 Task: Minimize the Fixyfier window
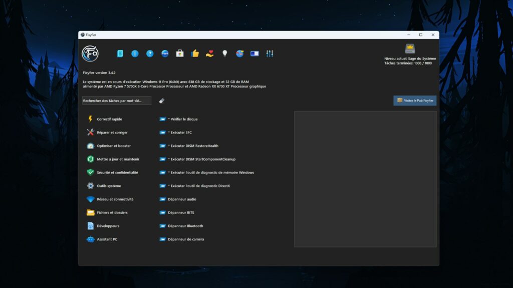(x=409, y=35)
